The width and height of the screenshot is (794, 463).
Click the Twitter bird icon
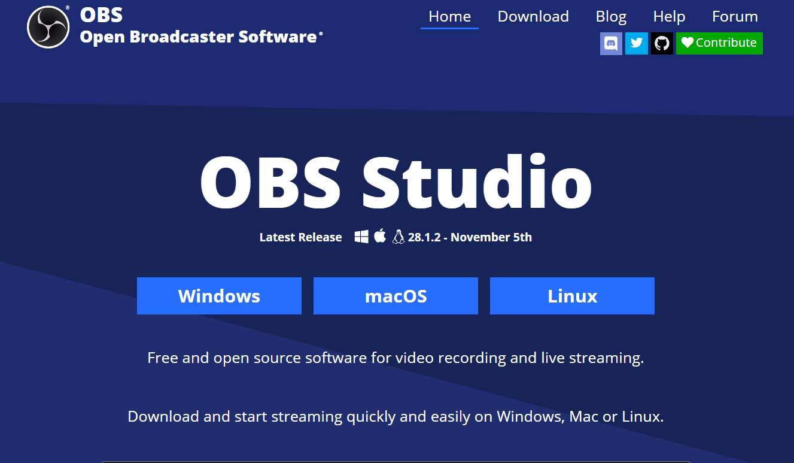tap(636, 43)
